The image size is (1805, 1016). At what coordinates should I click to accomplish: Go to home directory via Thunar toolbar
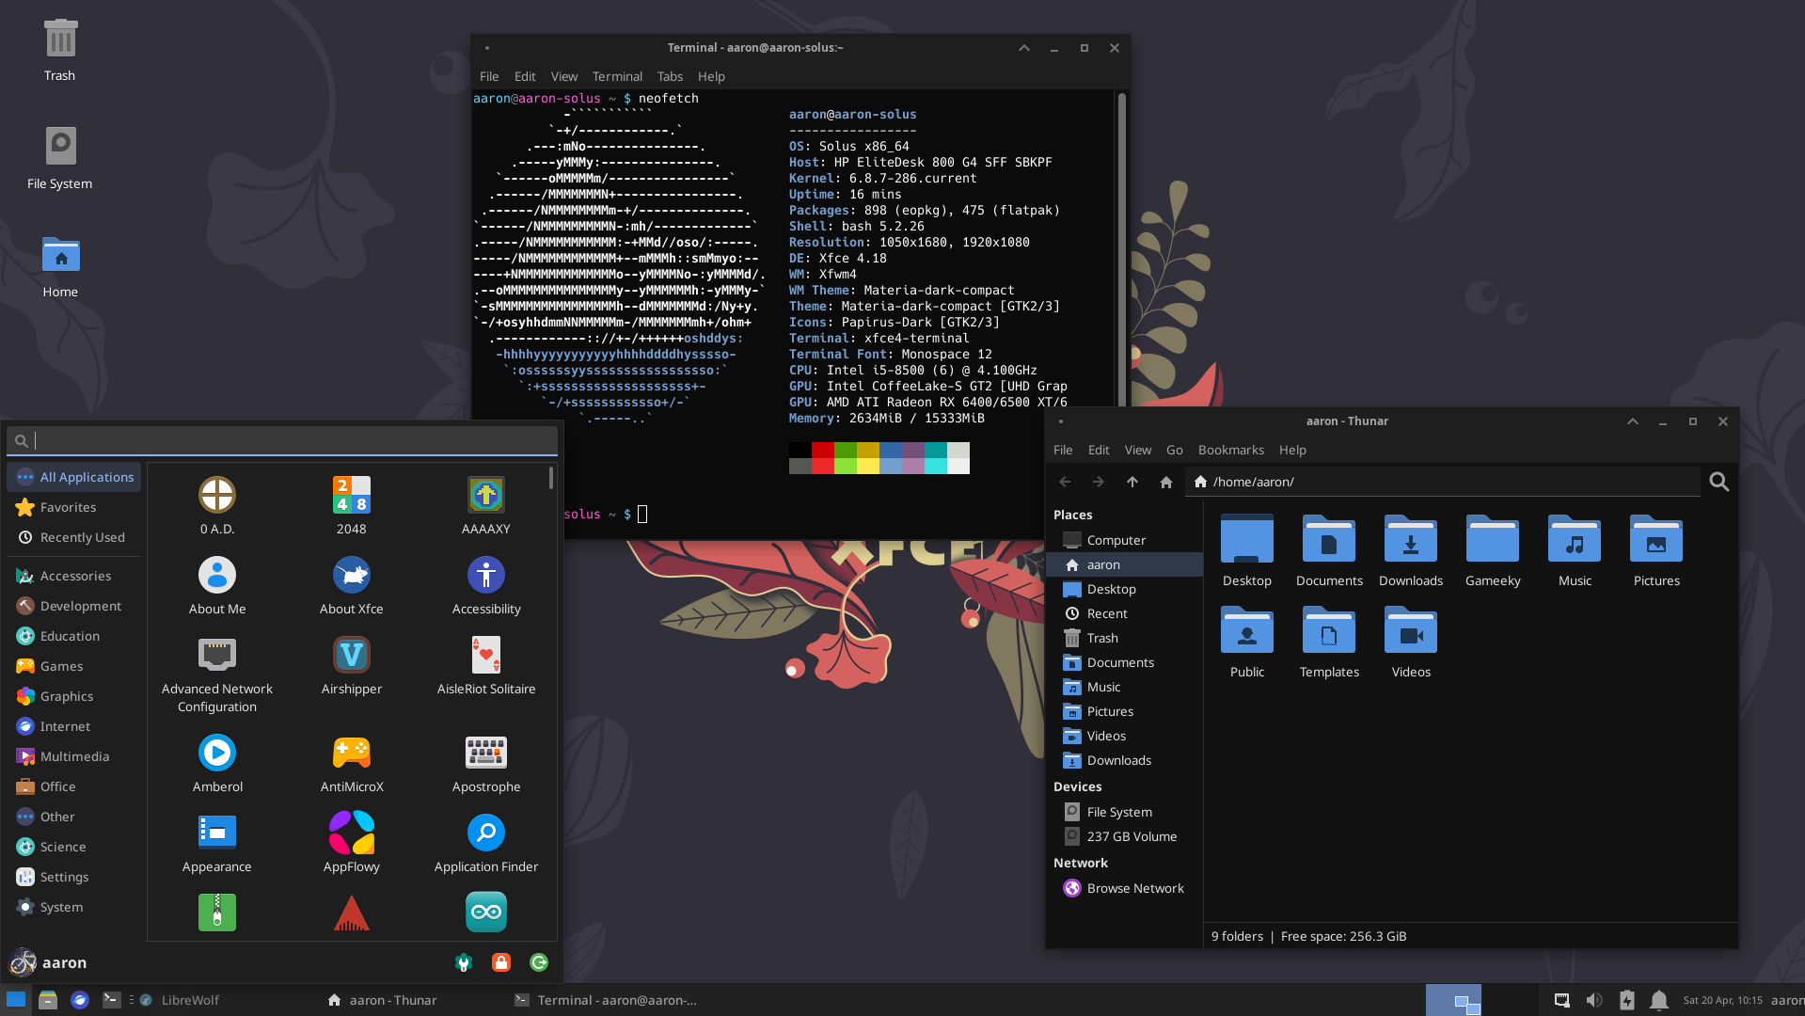[x=1166, y=482]
